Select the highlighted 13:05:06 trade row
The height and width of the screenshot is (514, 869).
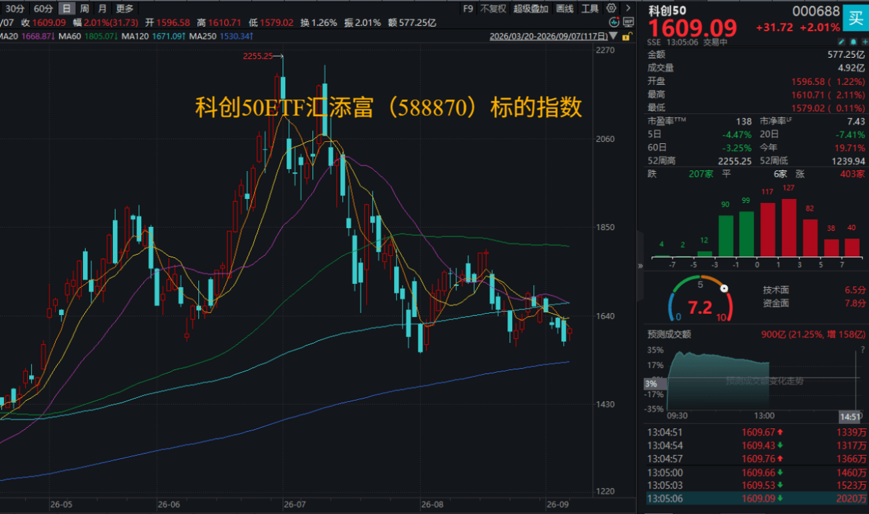coord(757,499)
